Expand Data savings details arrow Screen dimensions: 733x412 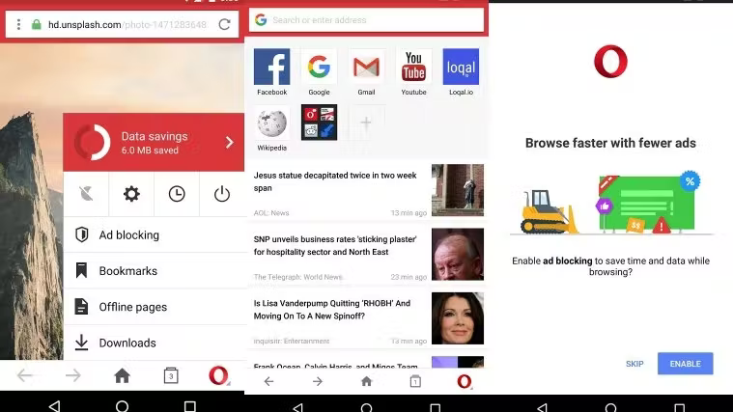click(229, 142)
